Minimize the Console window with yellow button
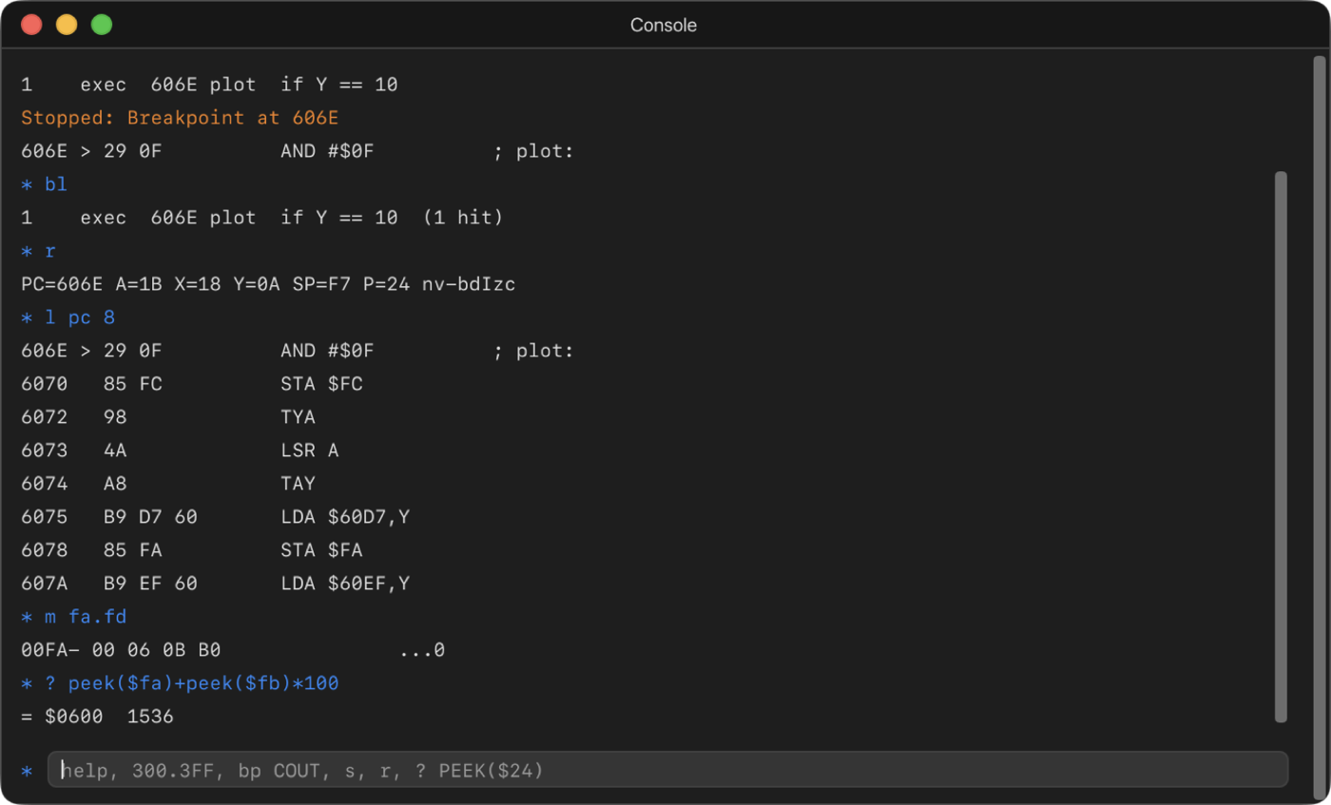1331x805 pixels. coord(67,26)
